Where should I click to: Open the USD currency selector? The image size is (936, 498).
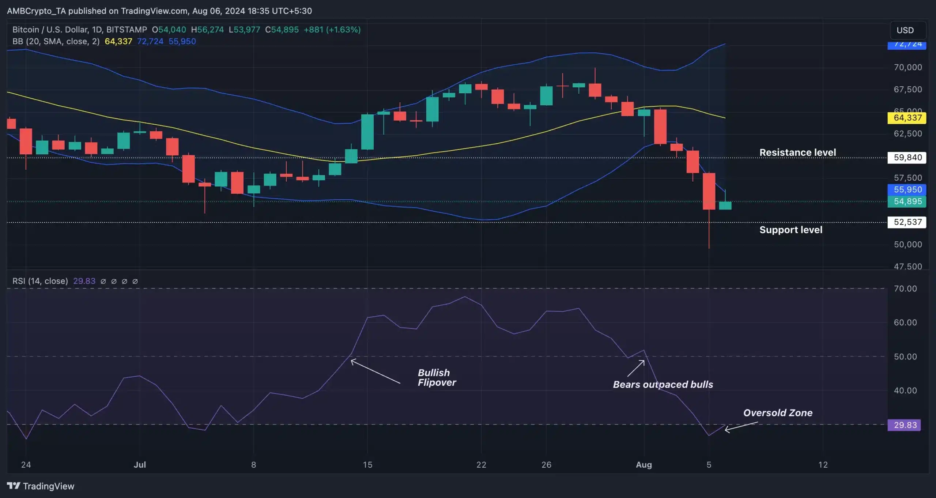pos(907,30)
